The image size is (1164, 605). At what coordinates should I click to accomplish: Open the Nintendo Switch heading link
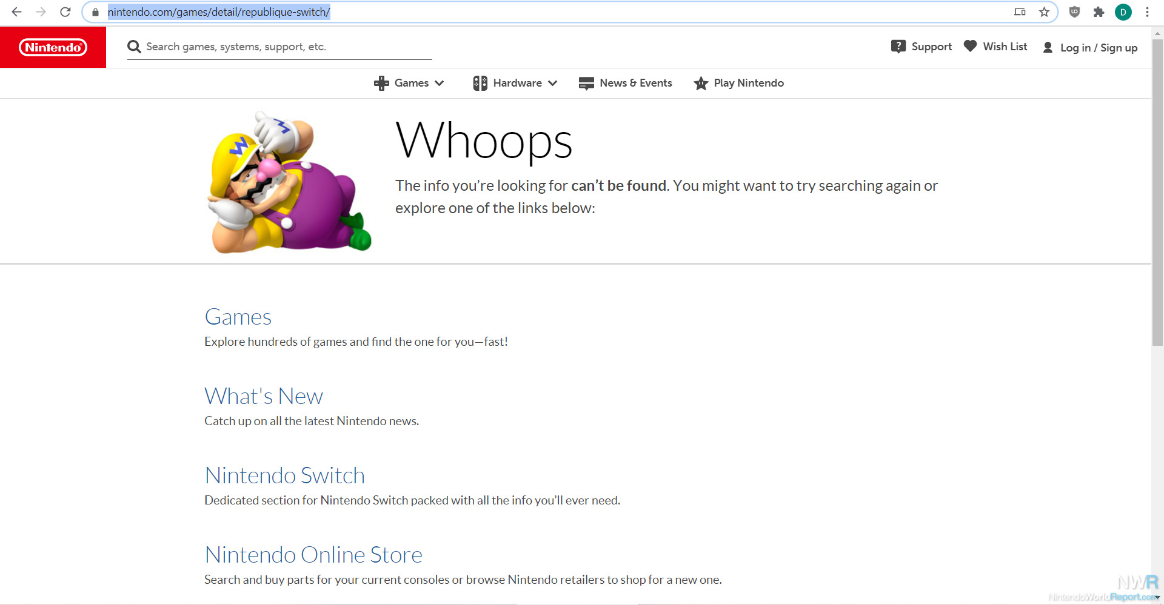(285, 475)
